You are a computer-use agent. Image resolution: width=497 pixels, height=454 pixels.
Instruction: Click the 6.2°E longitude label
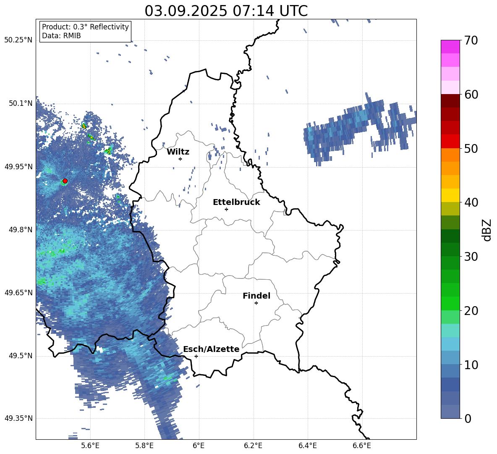tap(253, 446)
